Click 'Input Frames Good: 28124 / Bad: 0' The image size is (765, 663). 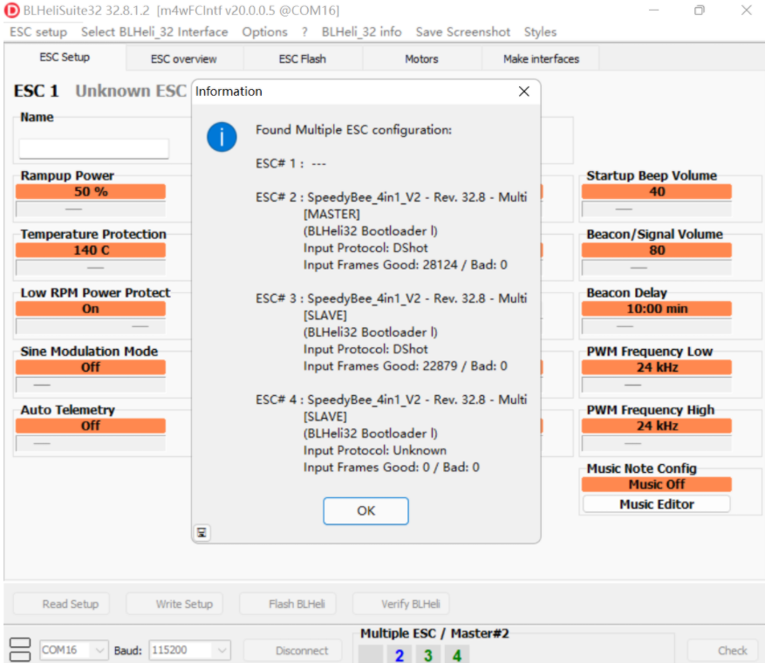pyautogui.click(x=406, y=265)
